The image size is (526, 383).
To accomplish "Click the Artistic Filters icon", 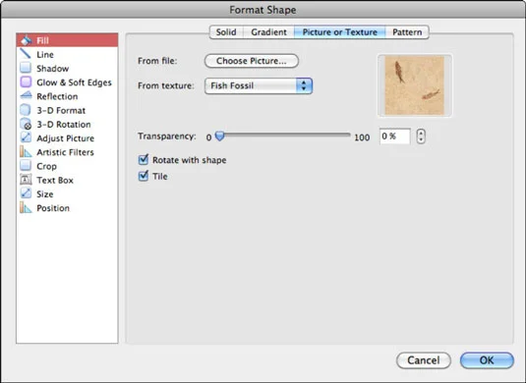I will click(x=26, y=152).
